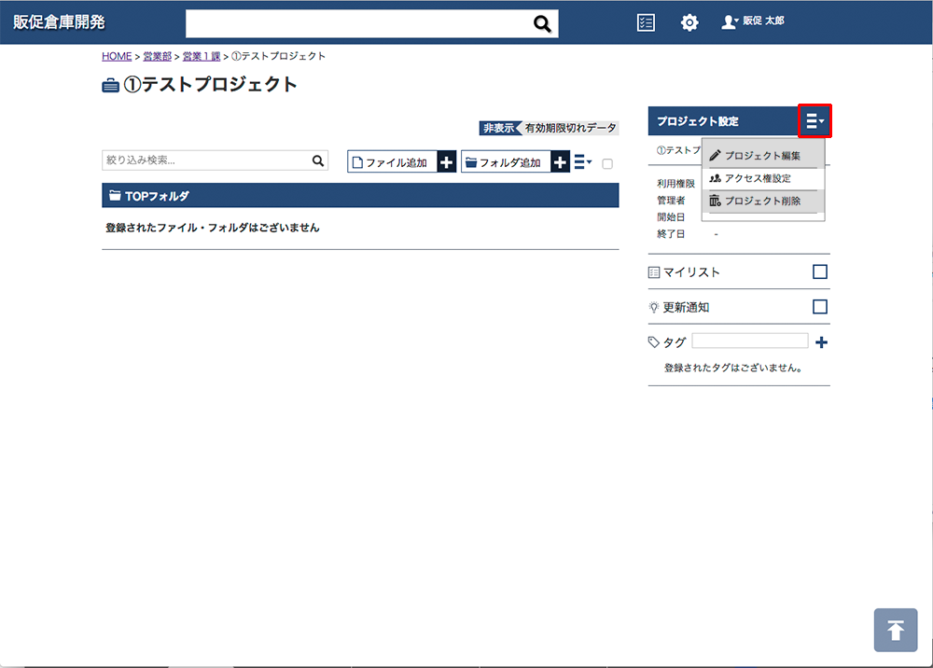The width and height of the screenshot is (933, 668).
Task: Open the 営業部 breadcrumb link
Action: pyautogui.click(x=157, y=56)
